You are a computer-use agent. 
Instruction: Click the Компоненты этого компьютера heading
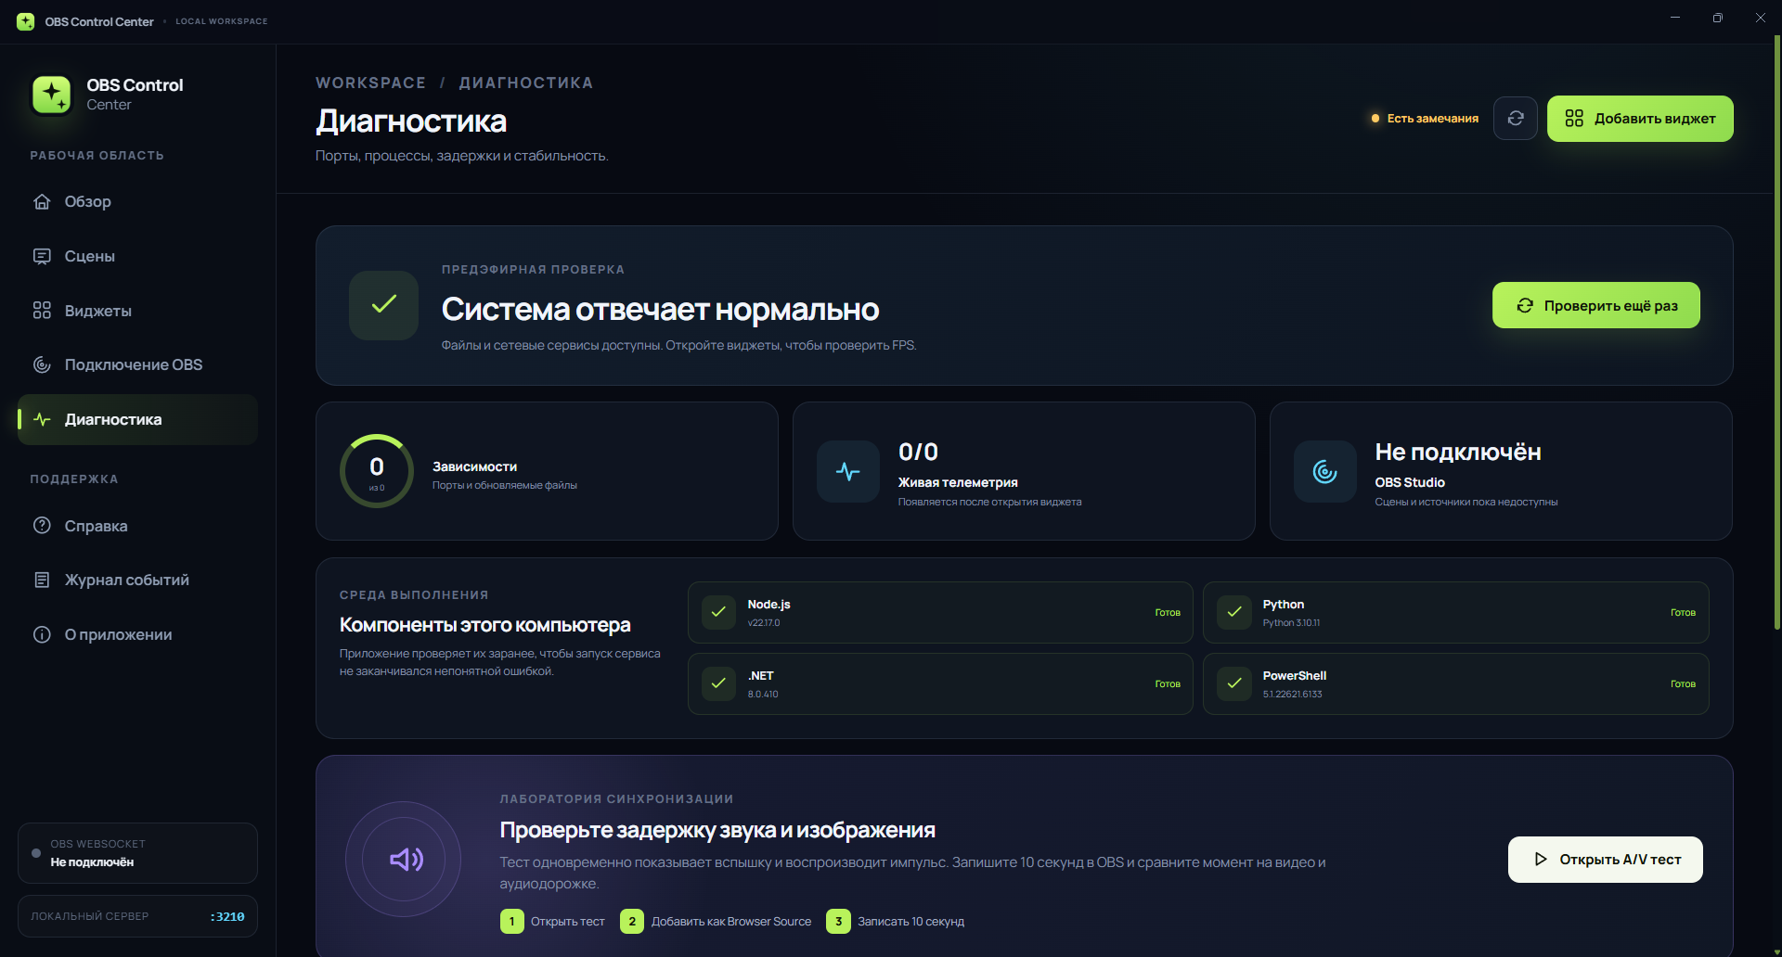[x=484, y=625]
